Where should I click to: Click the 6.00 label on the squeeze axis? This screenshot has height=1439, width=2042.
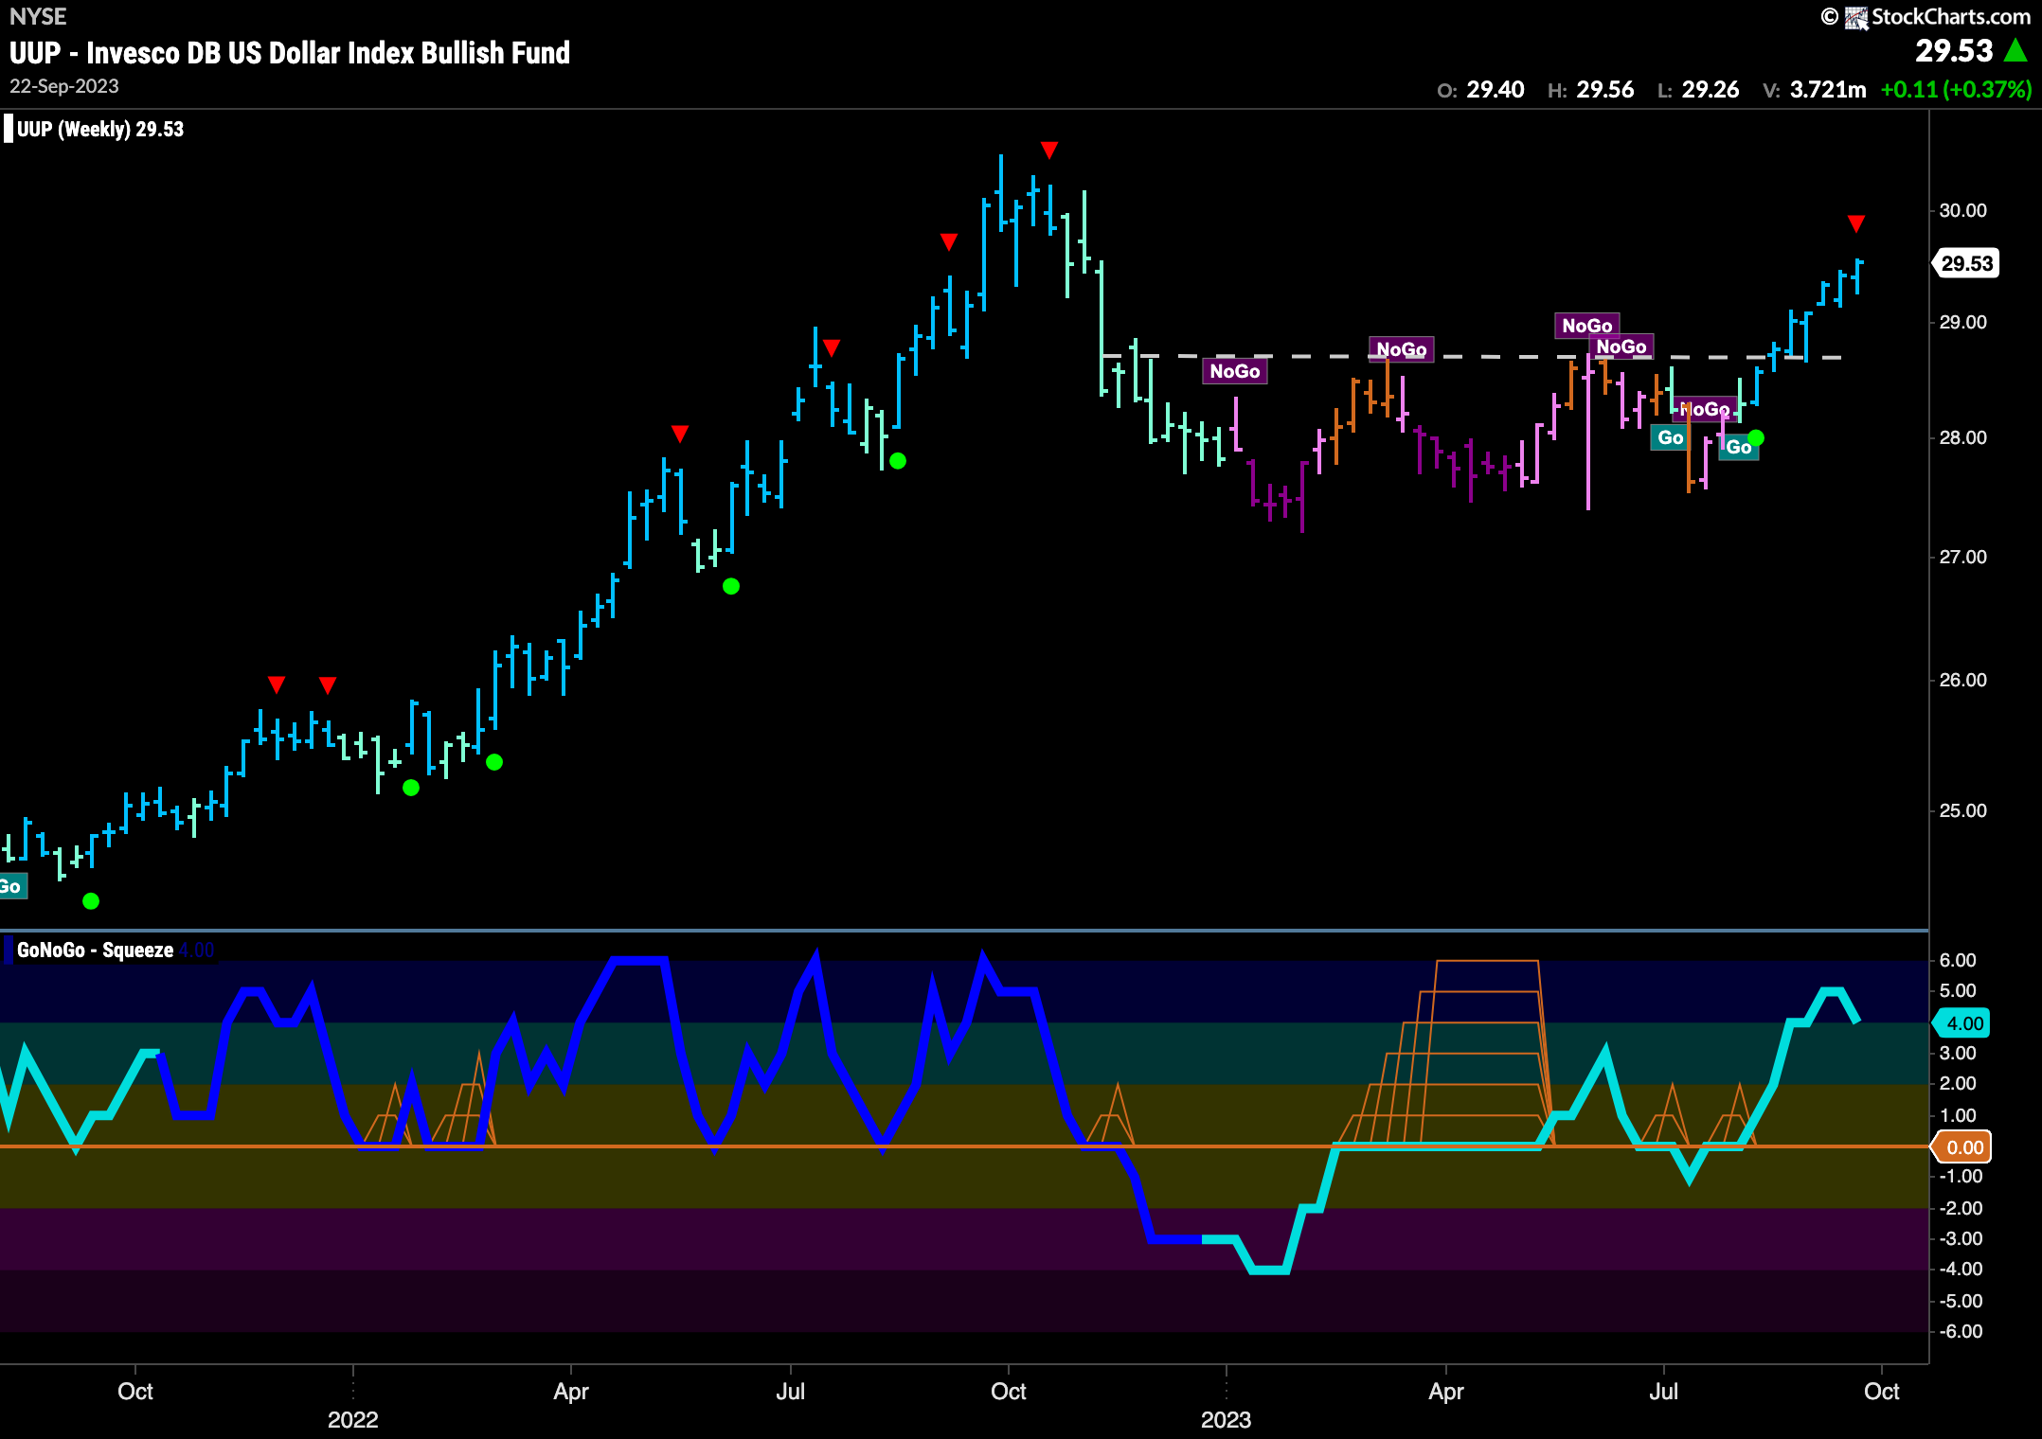point(1958,960)
